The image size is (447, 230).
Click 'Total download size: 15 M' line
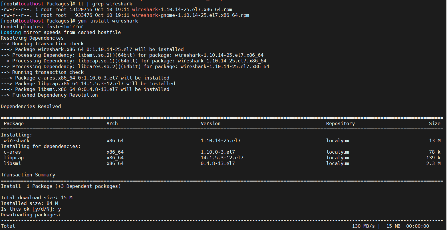pyautogui.click(x=37, y=198)
